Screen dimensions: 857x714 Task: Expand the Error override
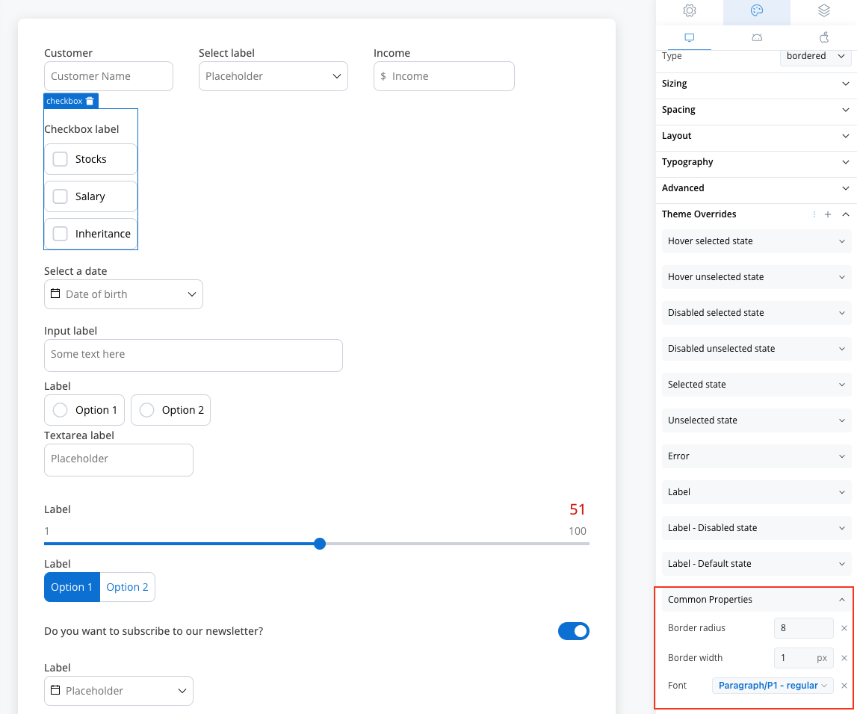point(756,456)
